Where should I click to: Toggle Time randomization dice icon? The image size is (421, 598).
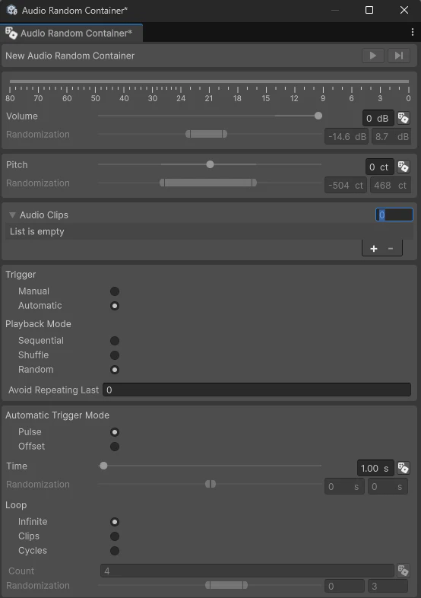click(403, 468)
